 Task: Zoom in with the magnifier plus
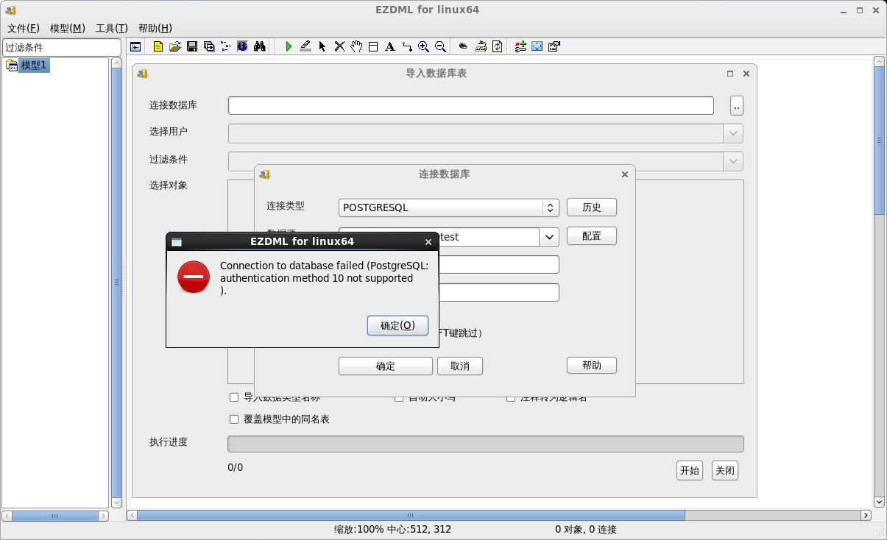coord(424,46)
